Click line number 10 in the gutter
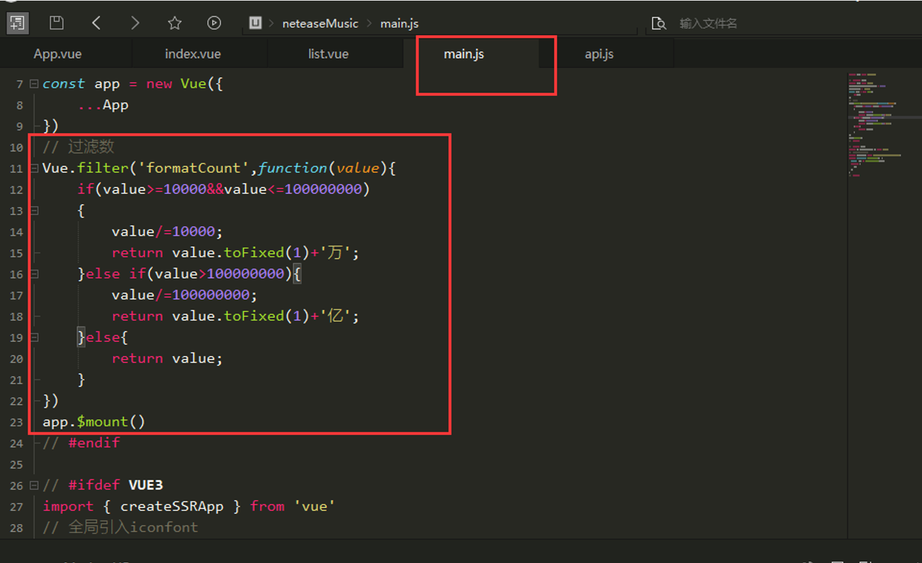Viewport: 922px width, 563px height. tap(16, 148)
